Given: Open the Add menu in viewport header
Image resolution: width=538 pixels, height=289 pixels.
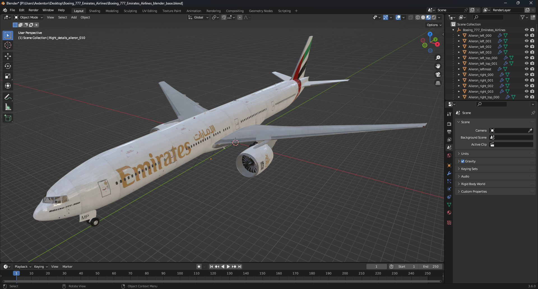Looking at the screenshot, I should coord(74,17).
